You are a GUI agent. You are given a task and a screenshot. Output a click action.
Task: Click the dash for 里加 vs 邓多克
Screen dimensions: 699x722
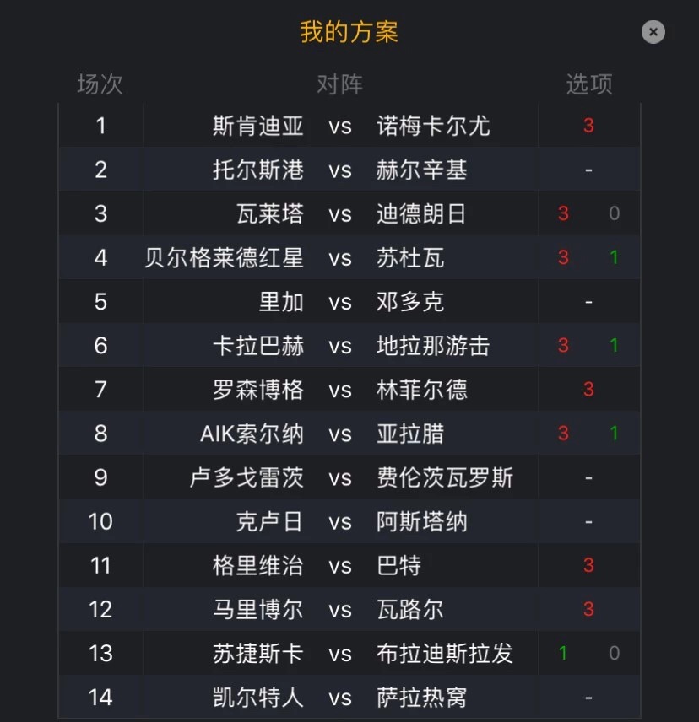pyautogui.click(x=588, y=302)
